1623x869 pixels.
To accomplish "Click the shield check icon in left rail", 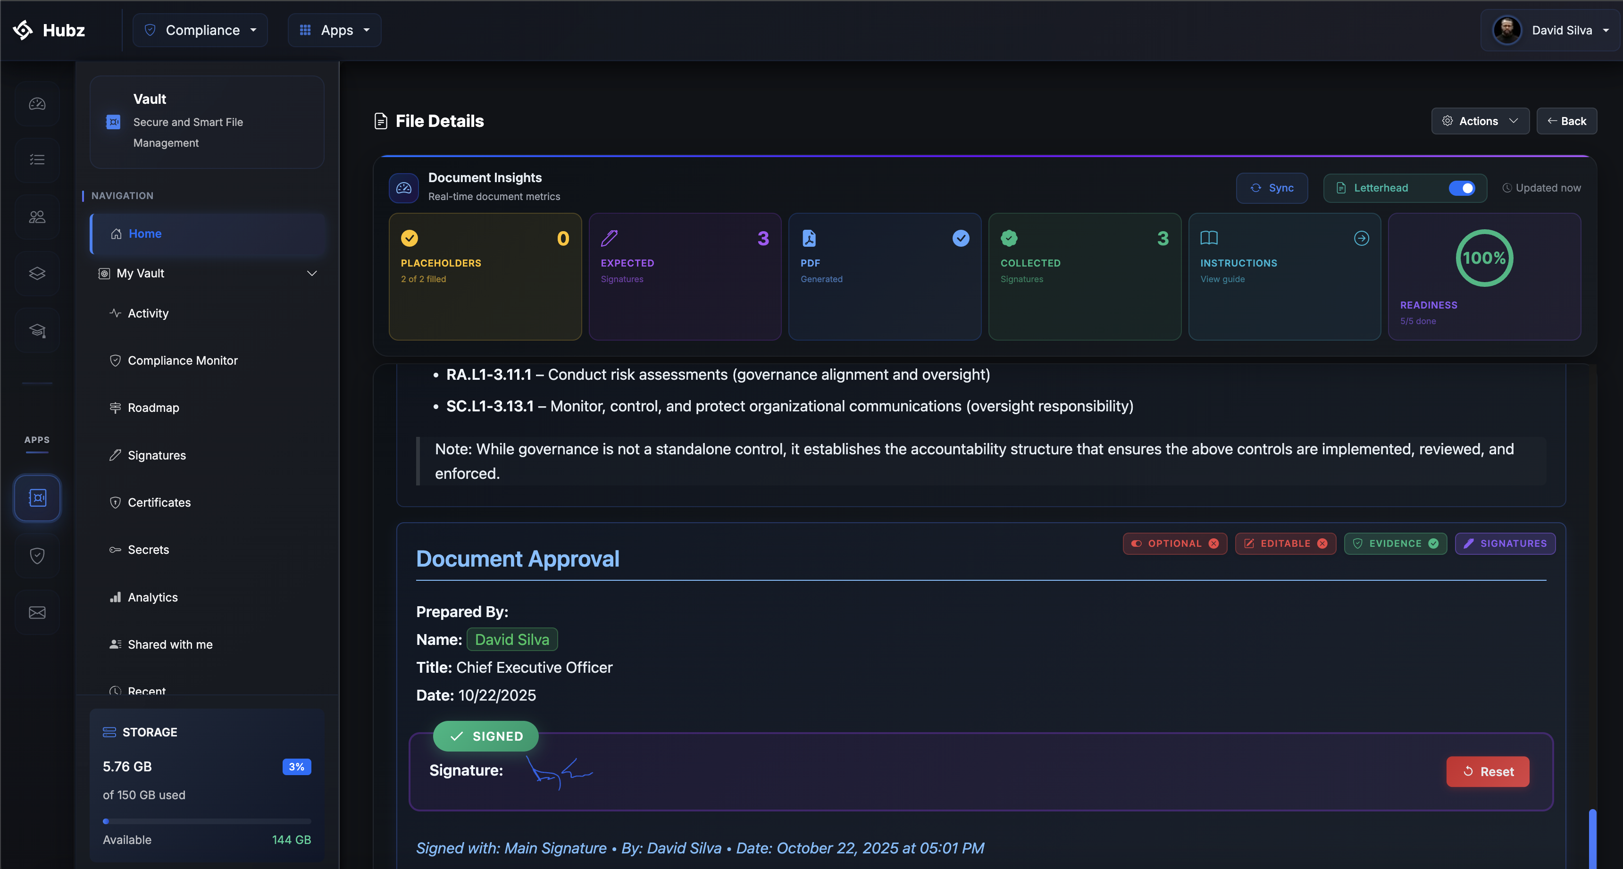I will [37, 555].
